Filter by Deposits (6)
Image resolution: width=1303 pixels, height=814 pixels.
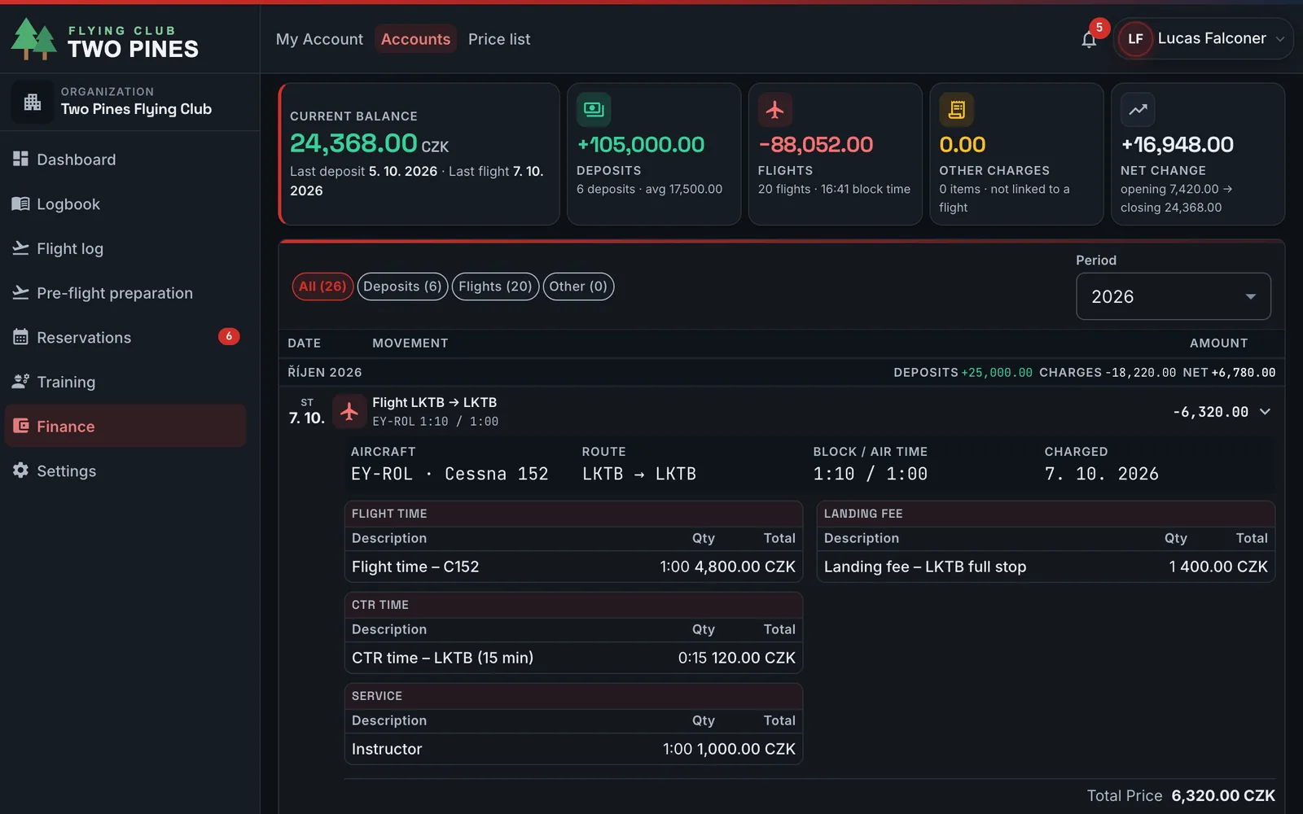[402, 287]
